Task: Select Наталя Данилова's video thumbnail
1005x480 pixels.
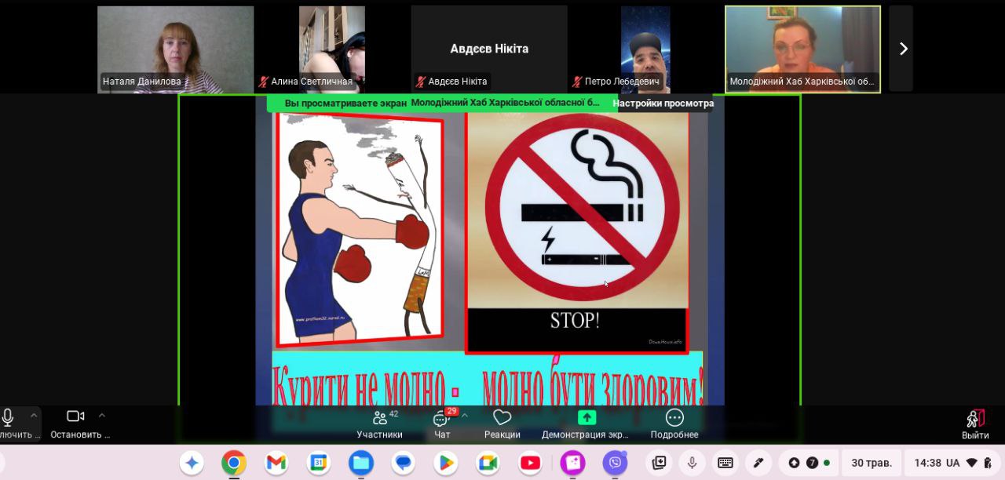Action: (176, 49)
